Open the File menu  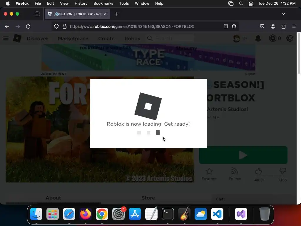[38, 3]
